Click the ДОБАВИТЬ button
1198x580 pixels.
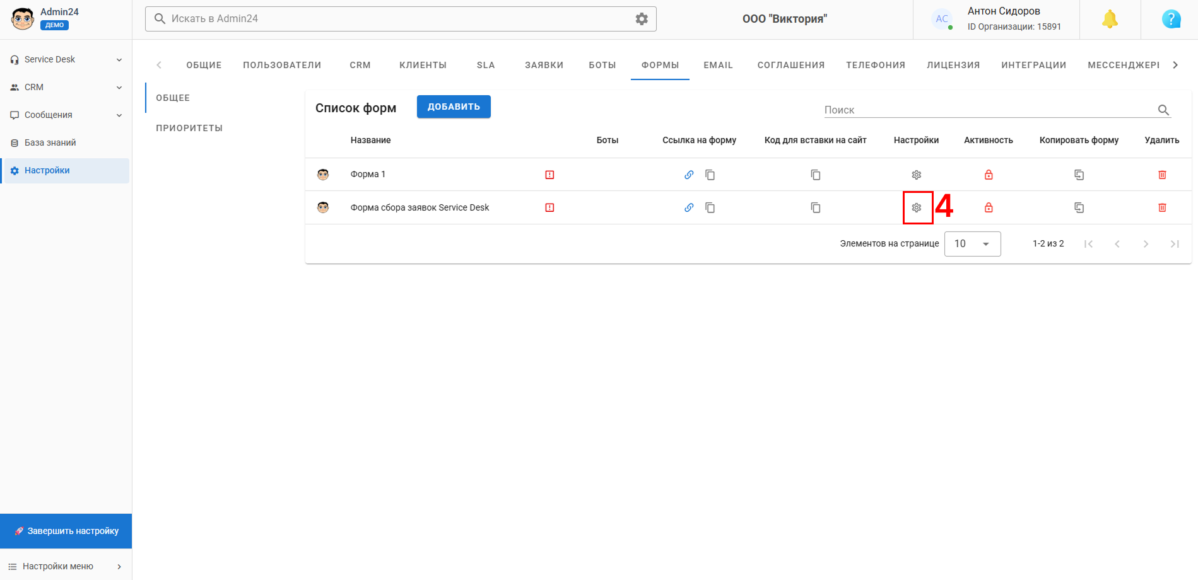454,107
